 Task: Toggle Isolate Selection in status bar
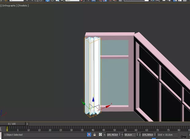pos(89,134)
